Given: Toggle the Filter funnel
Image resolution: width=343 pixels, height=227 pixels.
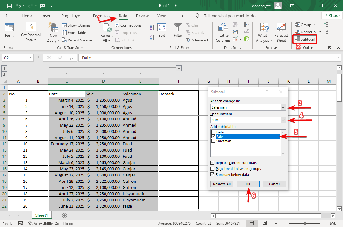Looking at the screenshot, I should click(x=178, y=30).
